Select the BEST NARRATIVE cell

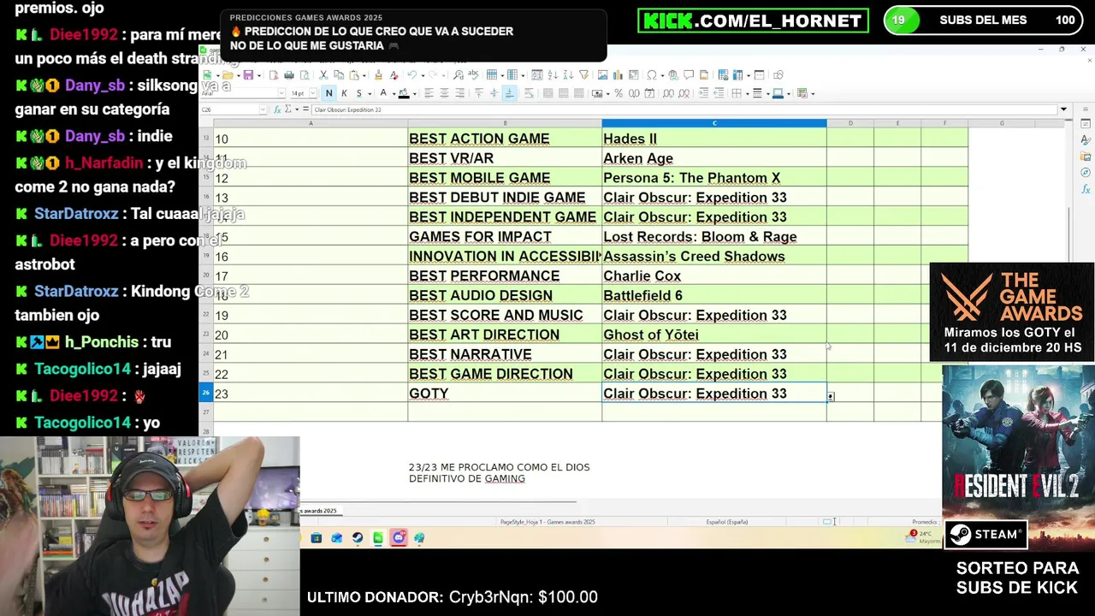[505, 354]
